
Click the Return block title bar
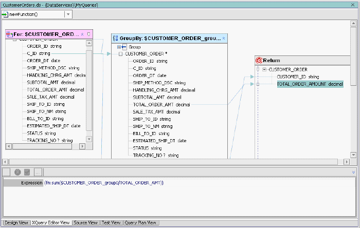[x=302, y=61]
